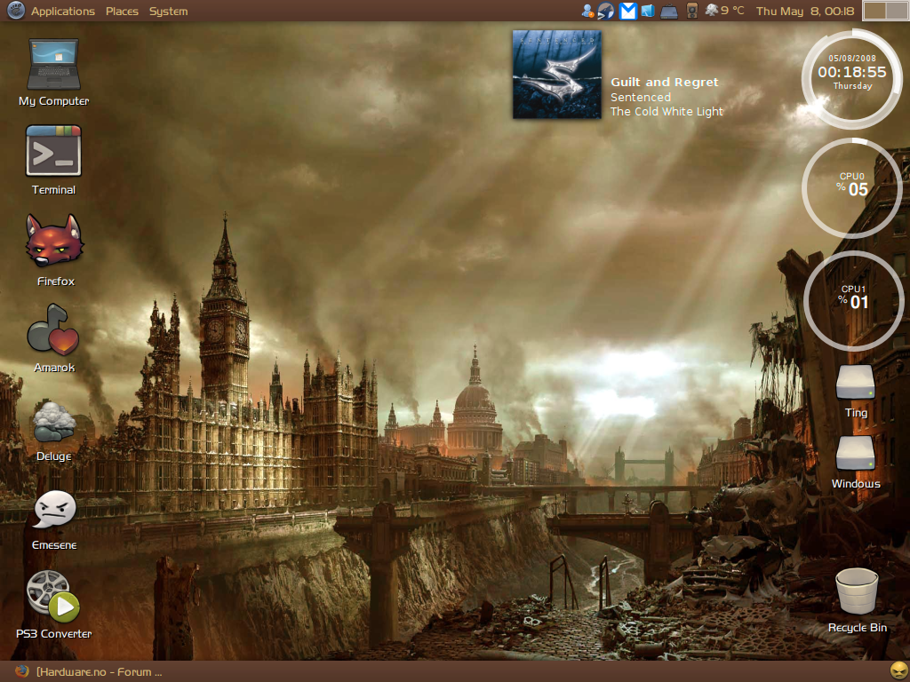Click the date text 05/08/2008

tap(852, 58)
